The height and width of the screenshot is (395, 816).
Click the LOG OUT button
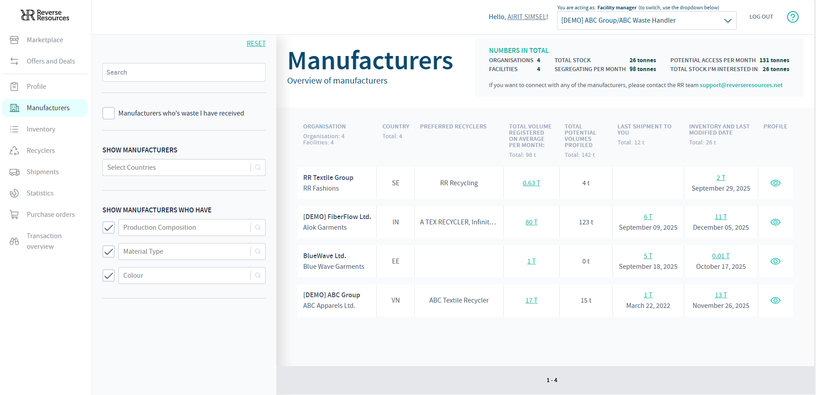761,17
